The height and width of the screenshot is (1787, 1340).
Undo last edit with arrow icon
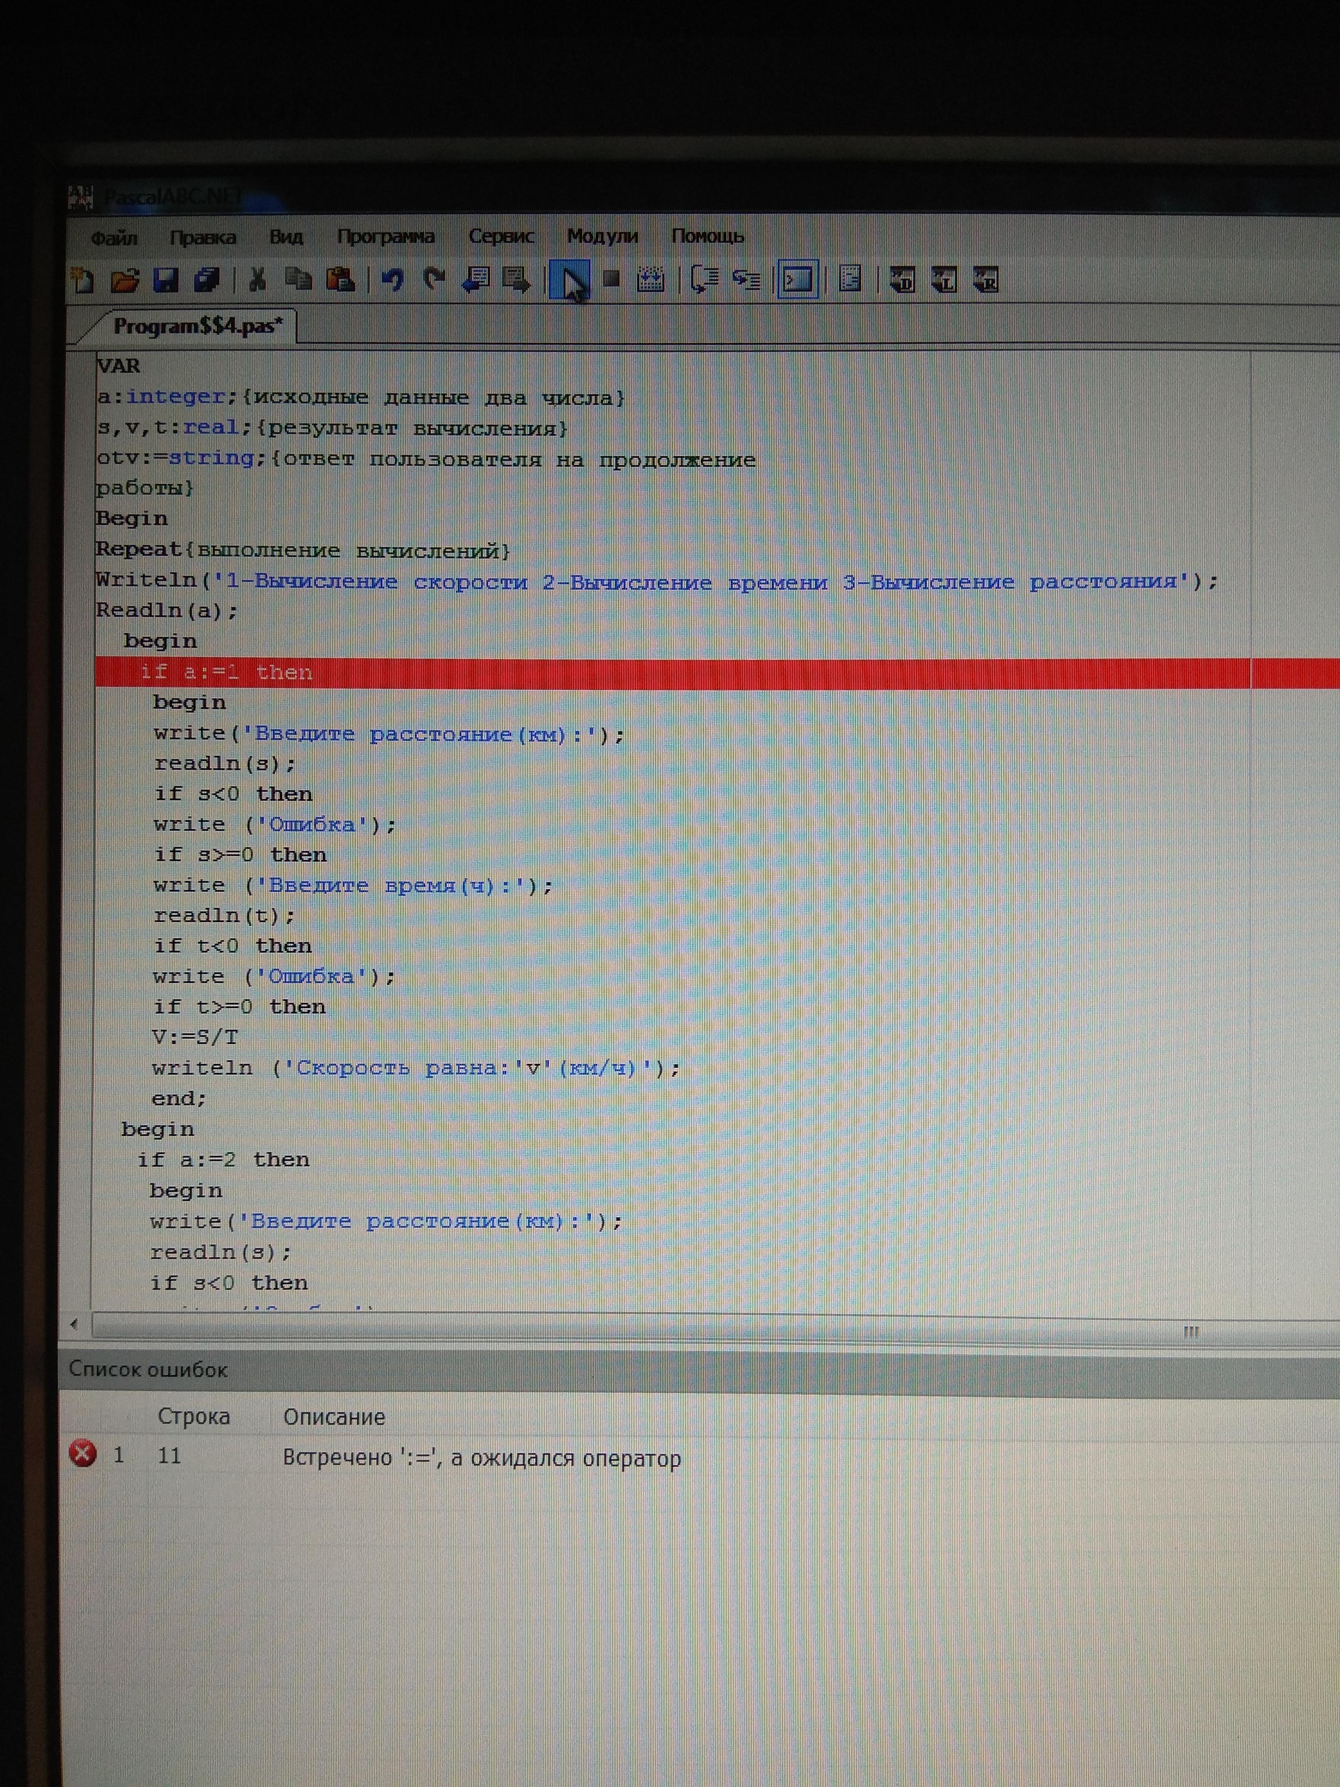(393, 281)
